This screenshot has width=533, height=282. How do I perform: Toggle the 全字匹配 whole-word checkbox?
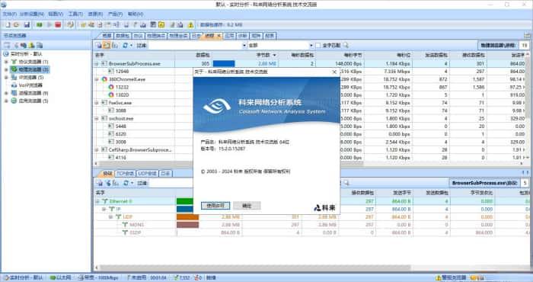pyautogui.click(x=318, y=45)
